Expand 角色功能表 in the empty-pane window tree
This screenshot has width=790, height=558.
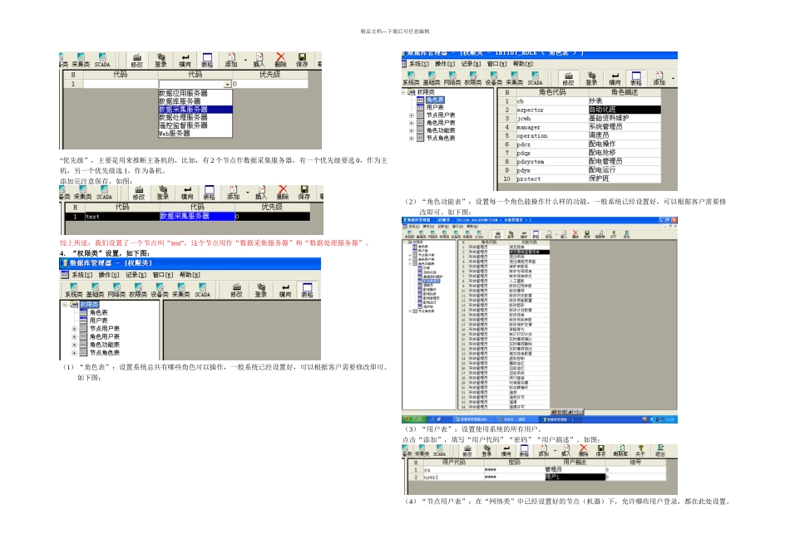tap(74, 345)
